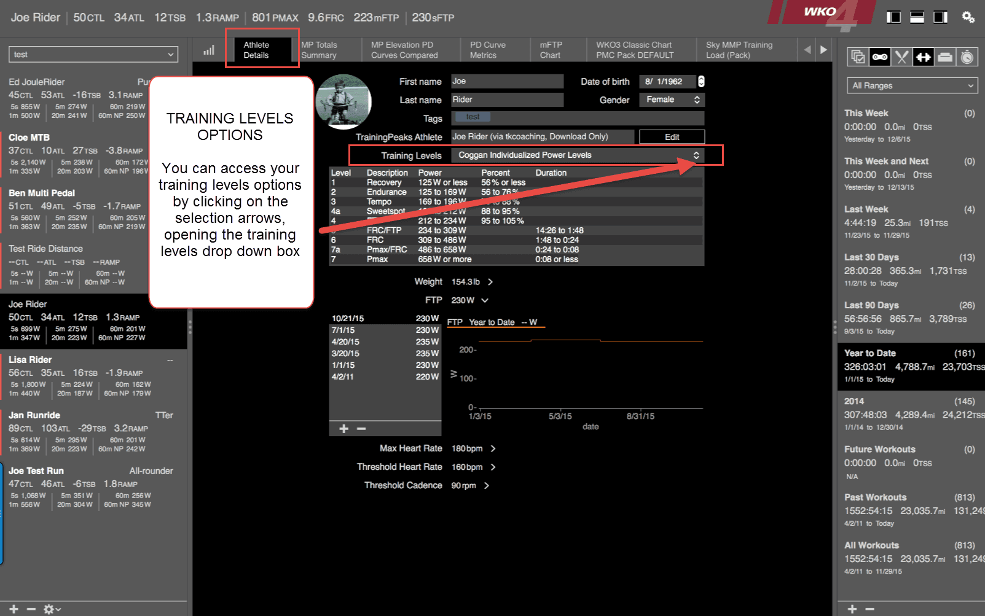This screenshot has height=616, width=985.
Task: Click the date of birth stepper
Action: pos(701,81)
